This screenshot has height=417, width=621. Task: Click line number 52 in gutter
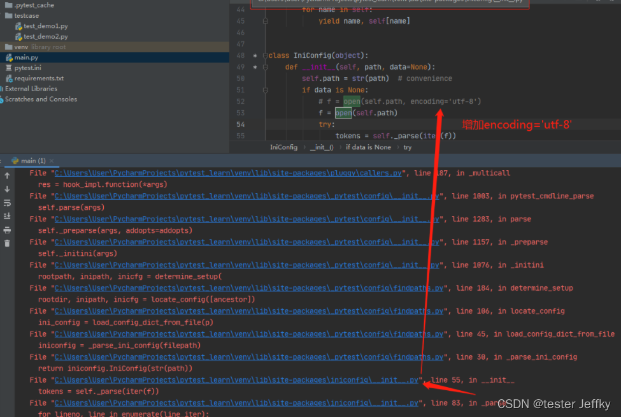tap(240, 101)
